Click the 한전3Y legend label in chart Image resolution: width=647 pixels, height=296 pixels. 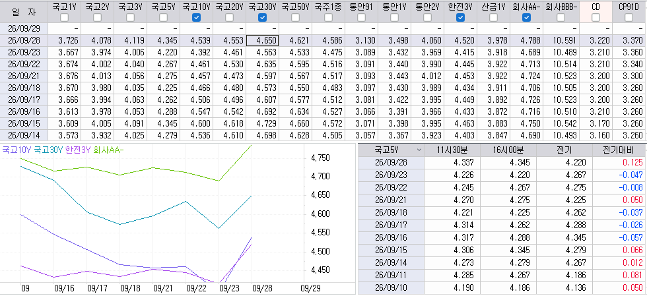(x=78, y=150)
